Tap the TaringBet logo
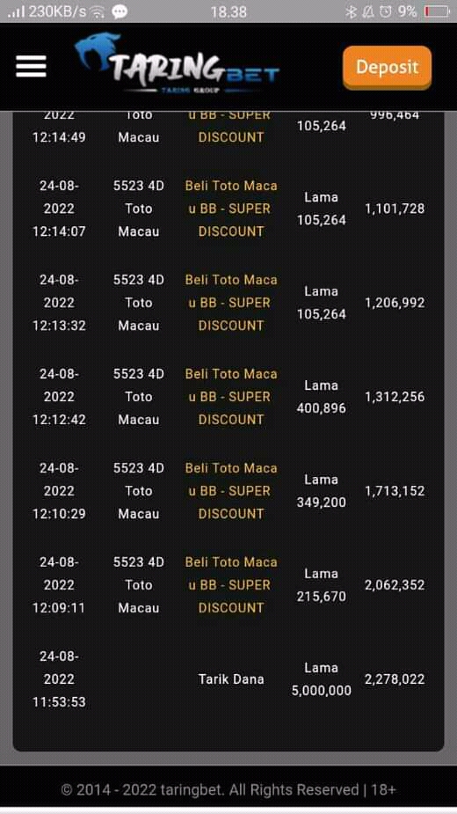This screenshot has height=814, width=457. click(x=177, y=64)
